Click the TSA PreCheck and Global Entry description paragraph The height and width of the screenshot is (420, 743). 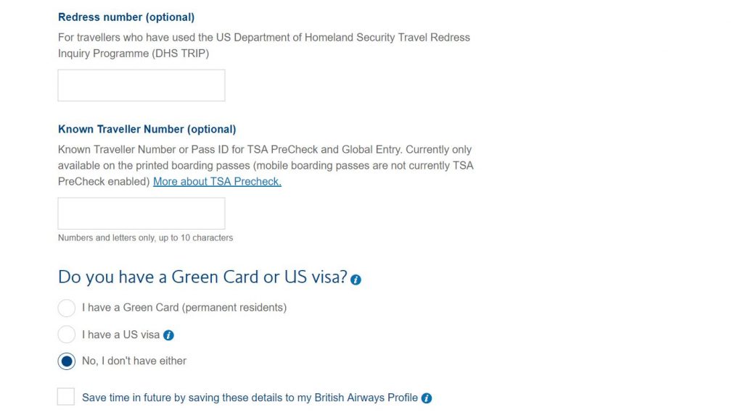(x=266, y=166)
